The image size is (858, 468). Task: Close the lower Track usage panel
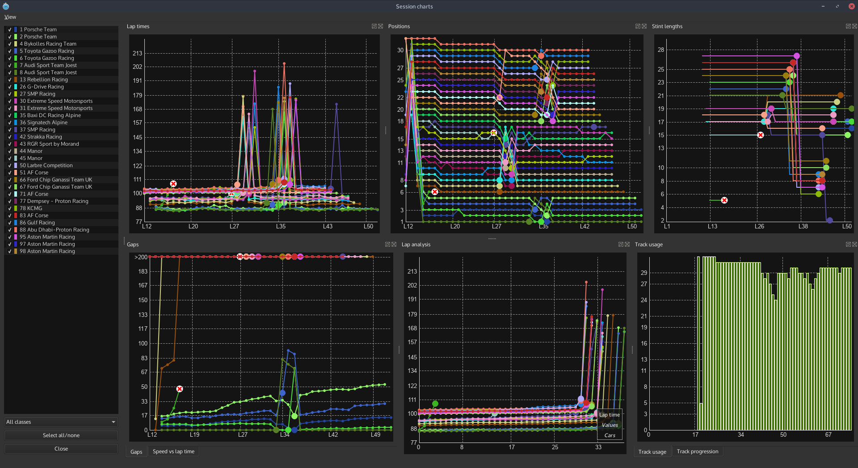[854, 245]
